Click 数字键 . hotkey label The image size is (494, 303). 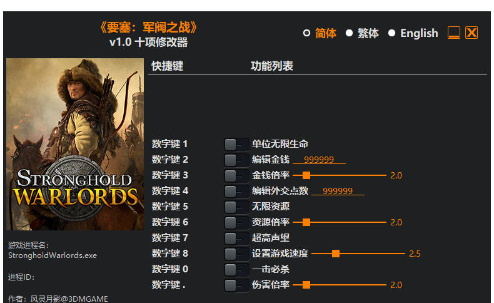point(169,285)
